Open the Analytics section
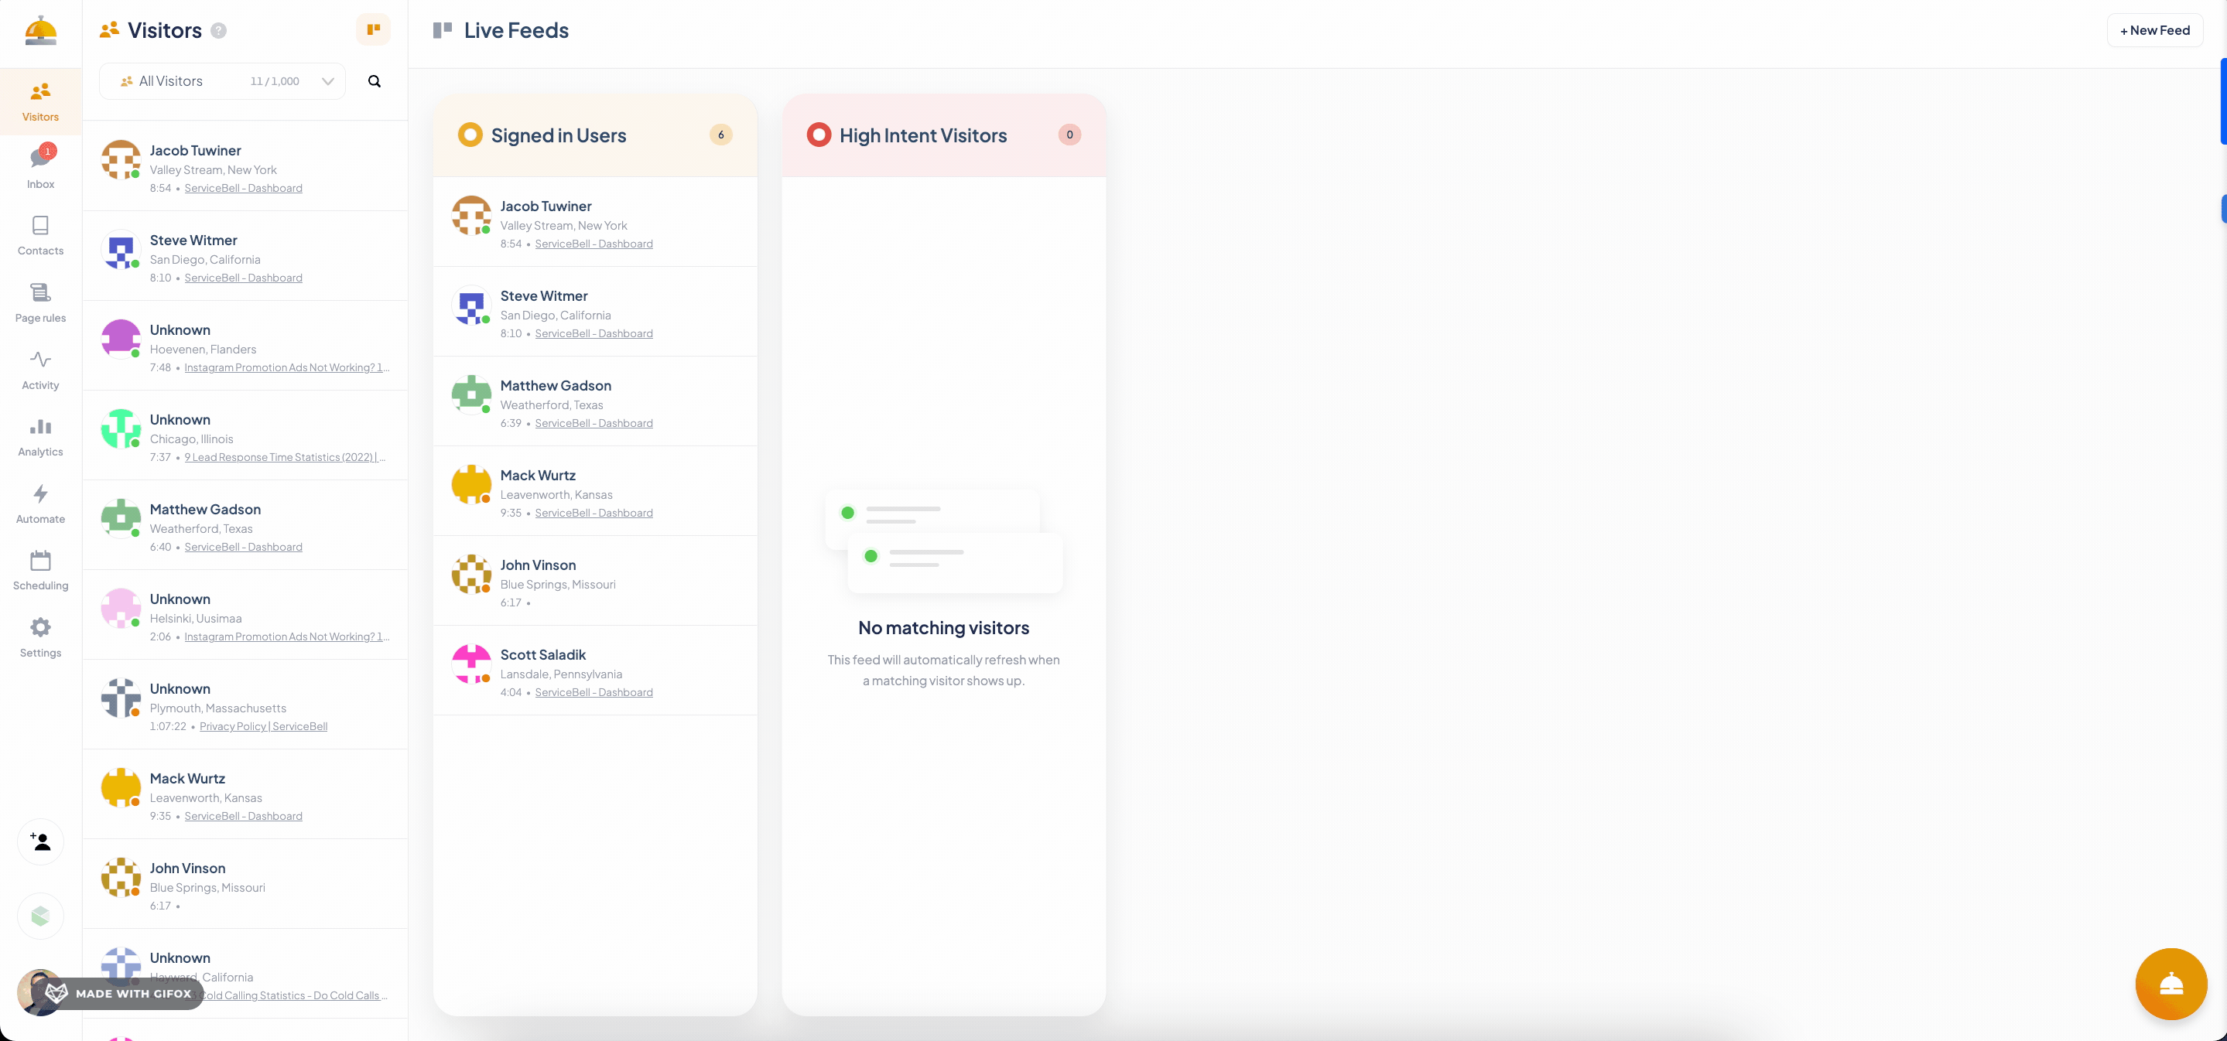 pyautogui.click(x=41, y=437)
